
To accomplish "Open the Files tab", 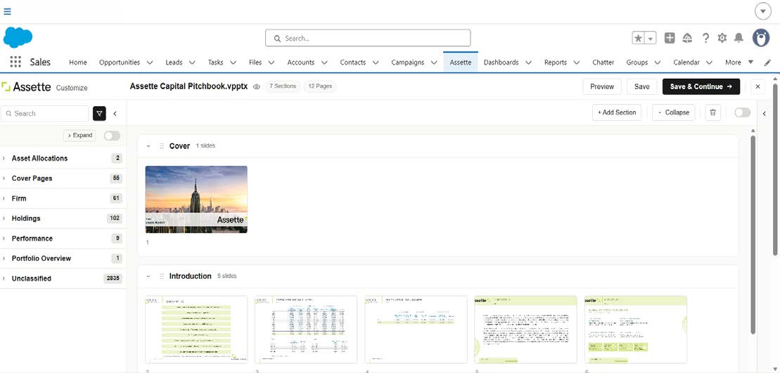I will pos(255,63).
